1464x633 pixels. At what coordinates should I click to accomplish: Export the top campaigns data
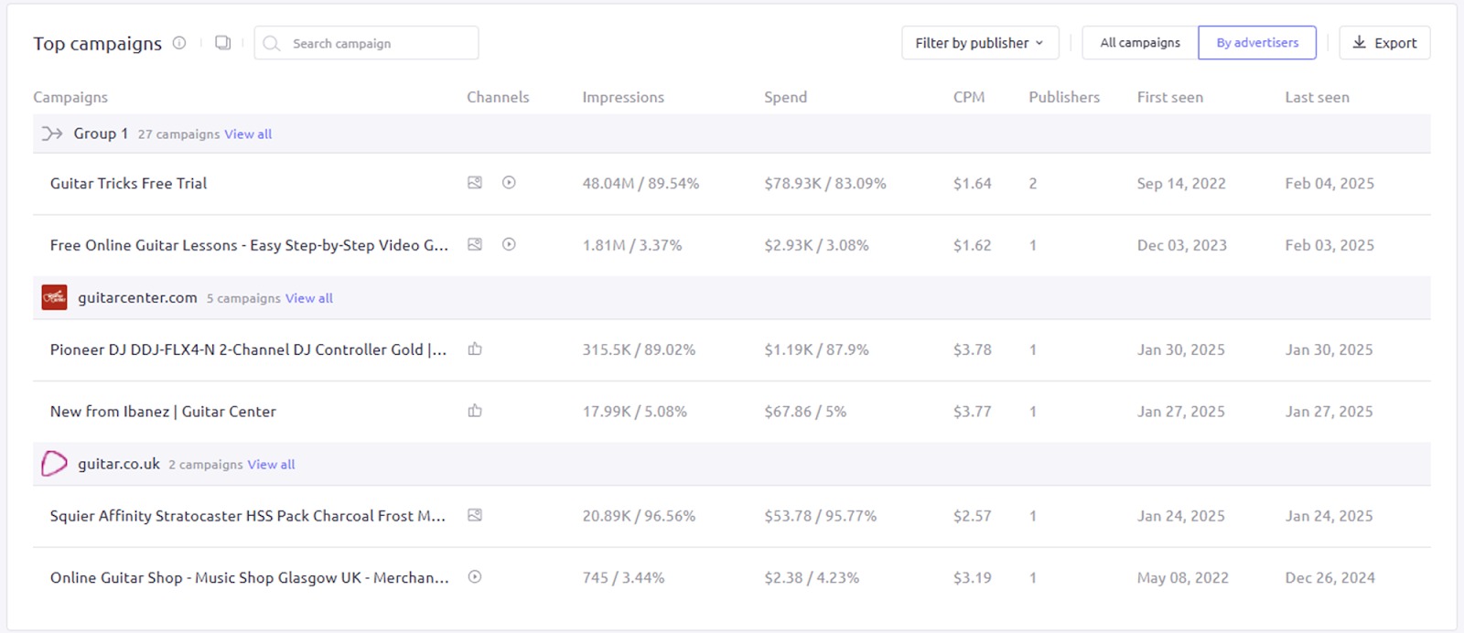click(x=1383, y=43)
